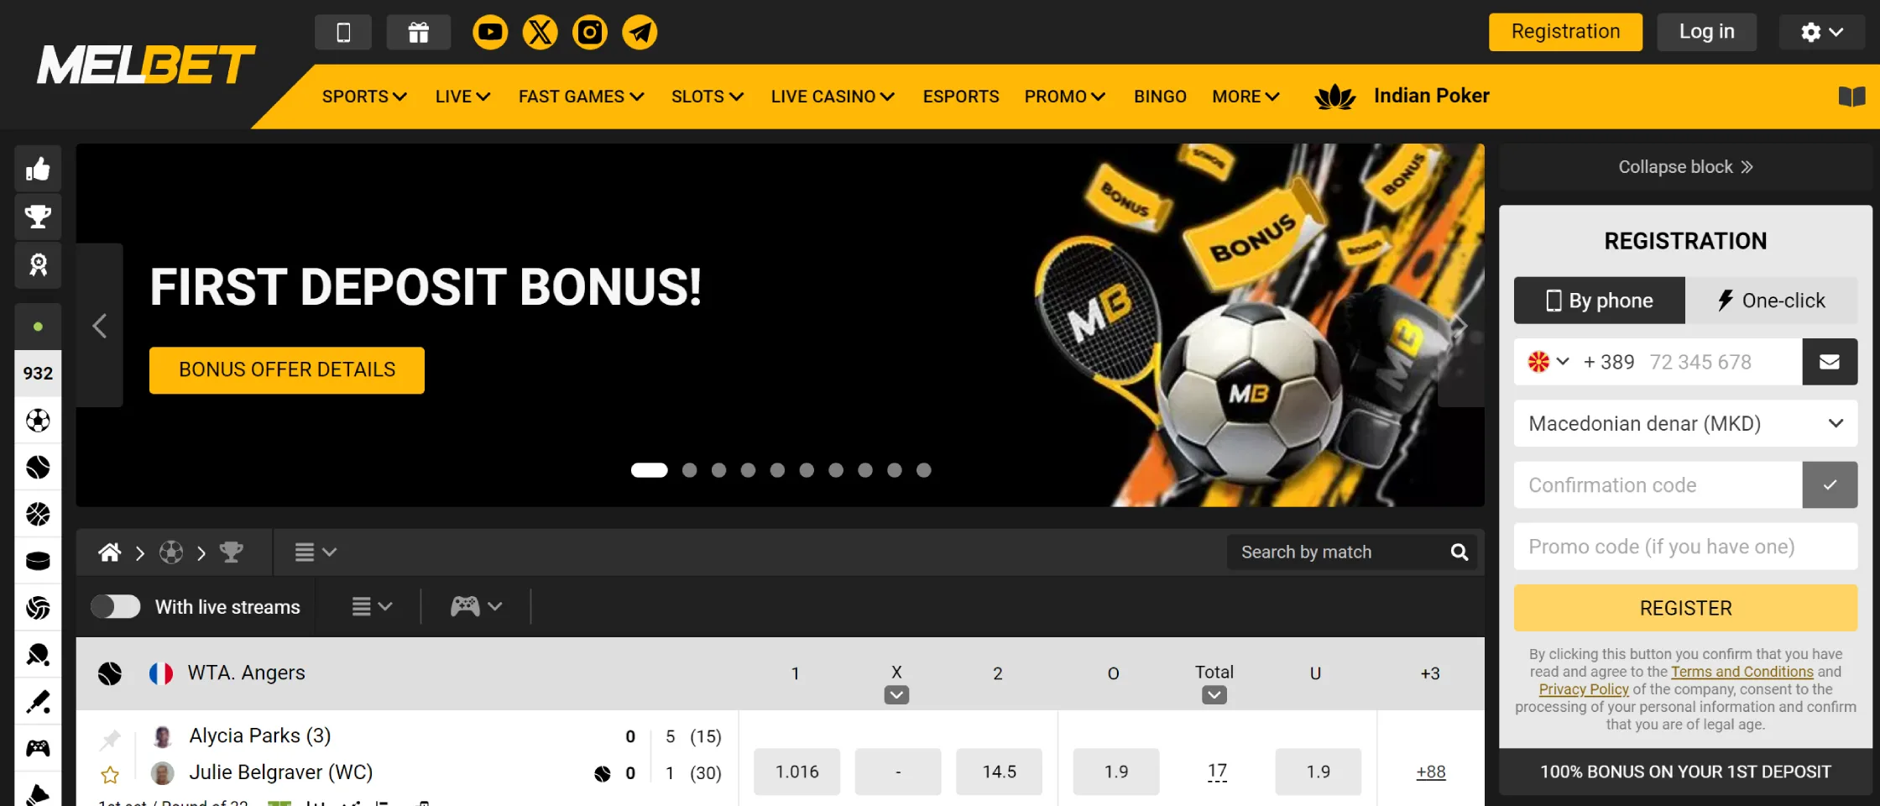Open the Telegram channel icon
1880x806 pixels.
640,33
